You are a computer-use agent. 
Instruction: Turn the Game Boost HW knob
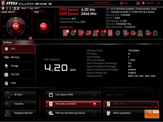click(16, 26)
